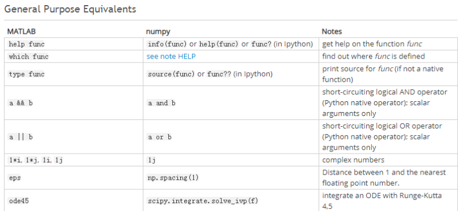Viewport: 458px width, 211px height.
Task: Click the MATLAB column header
Action: coord(21,31)
